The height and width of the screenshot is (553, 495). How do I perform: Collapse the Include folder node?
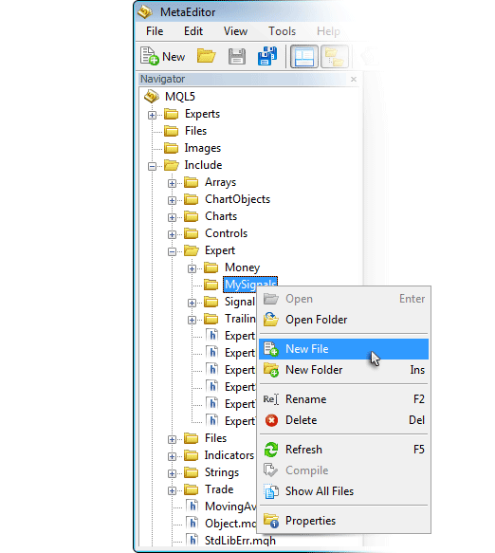pyautogui.click(x=152, y=166)
